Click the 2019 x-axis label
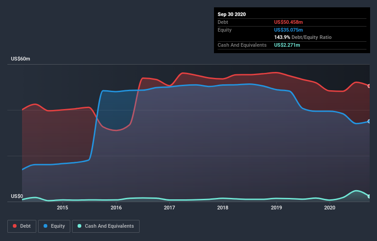Screen dimensions: 377x241 click(276, 208)
